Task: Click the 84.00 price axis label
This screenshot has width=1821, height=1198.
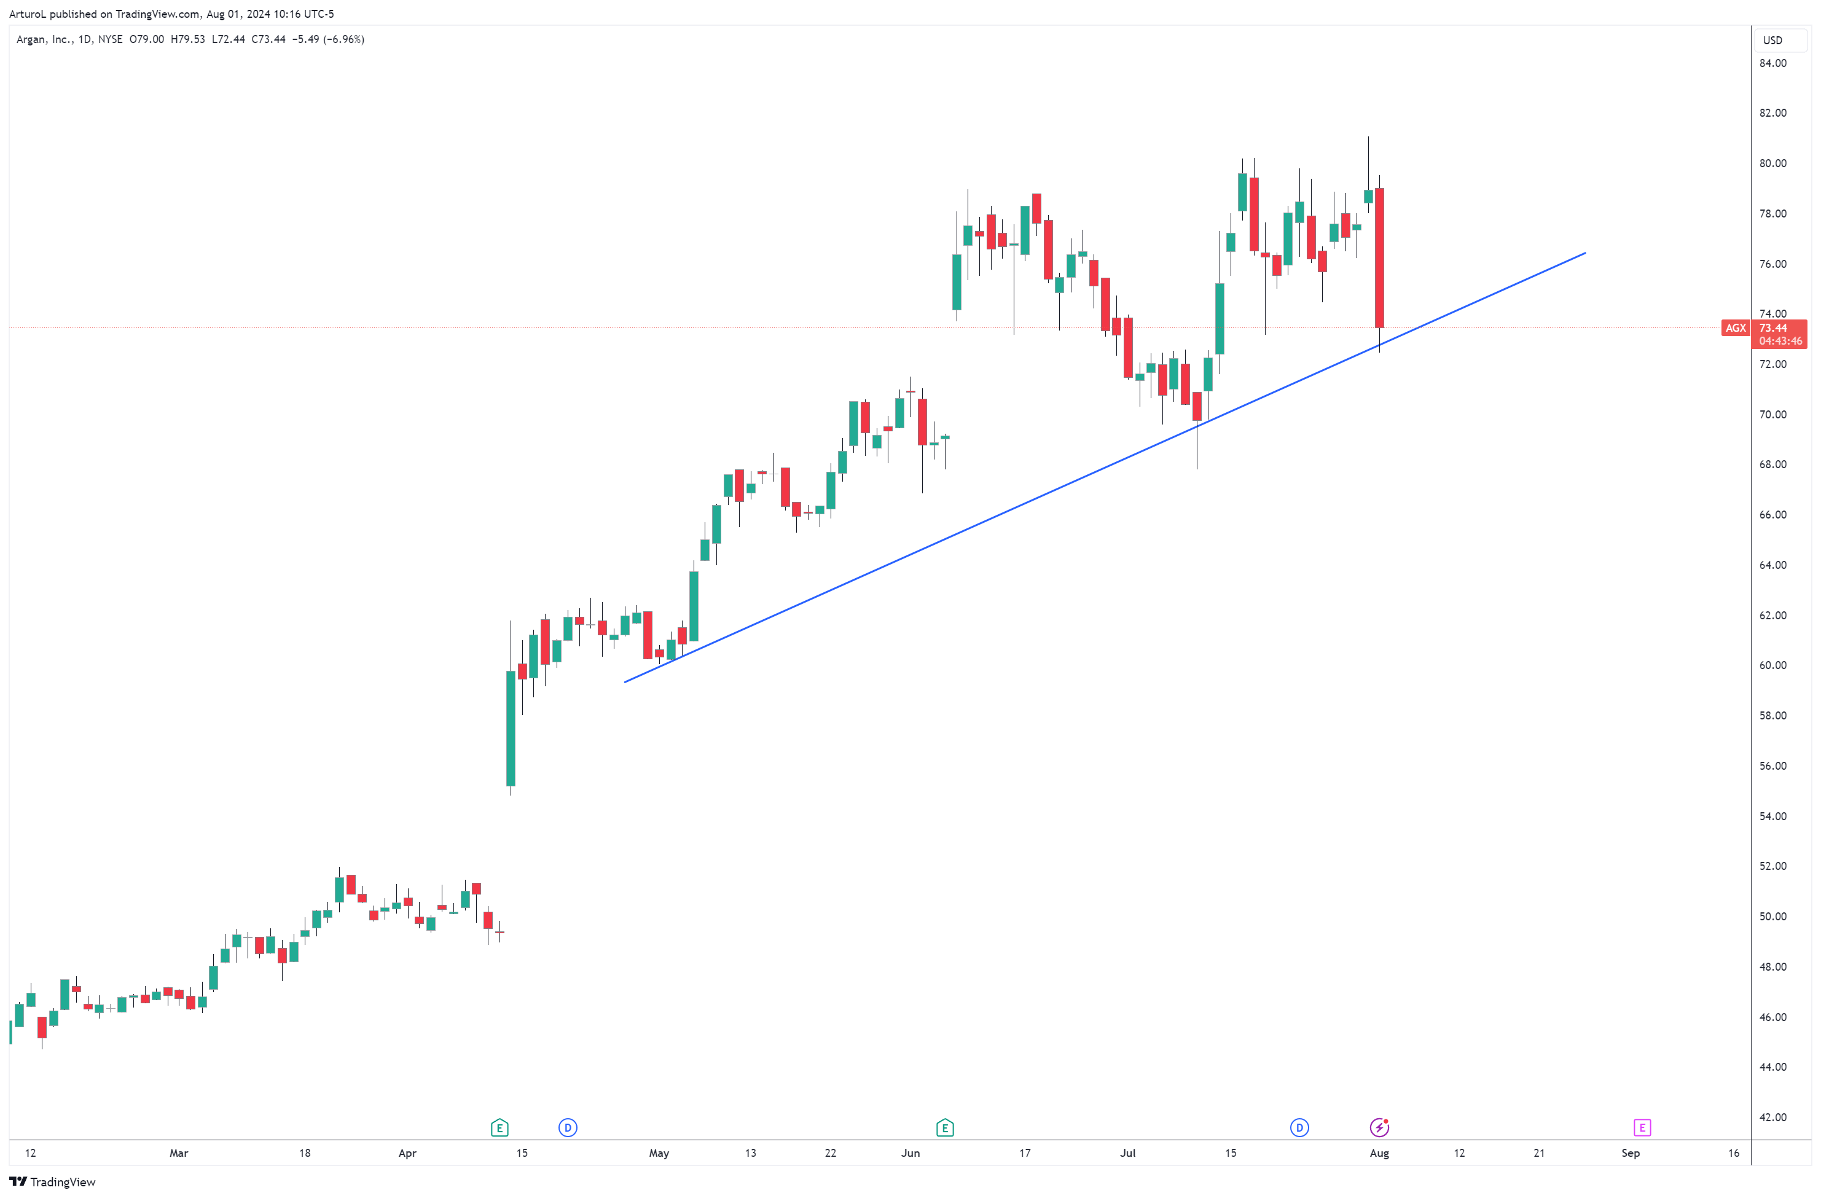Action: [x=1773, y=63]
